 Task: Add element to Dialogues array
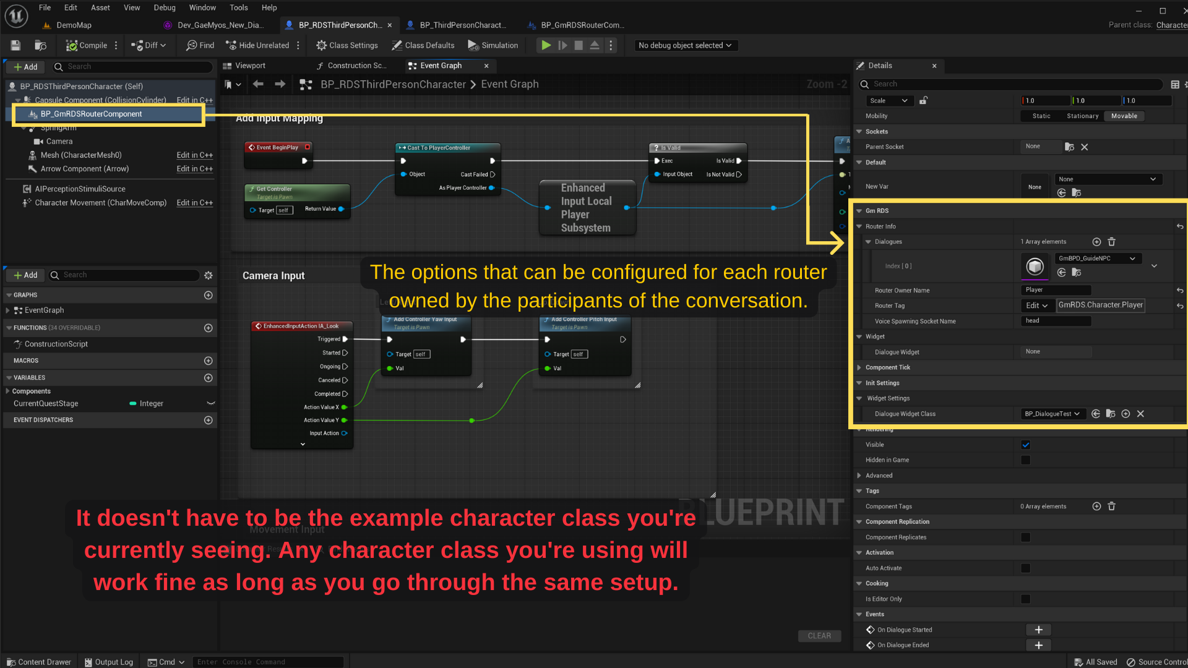tap(1096, 242)
